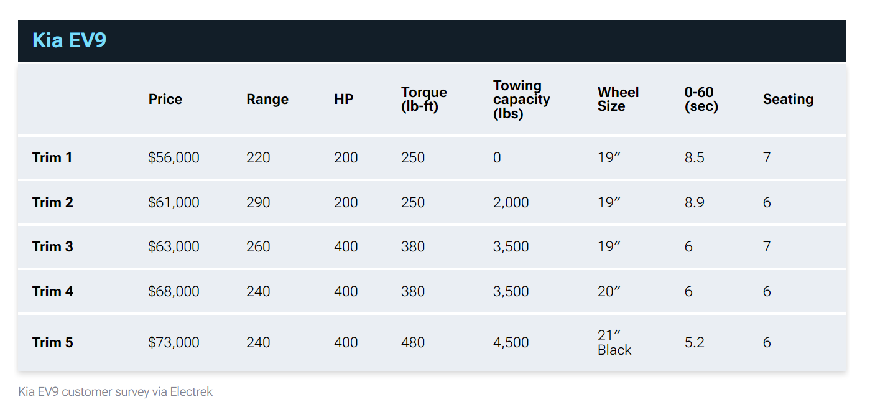
Task: Select the Towing capacity (lbs) header
Action: click(x=522, y=100)
